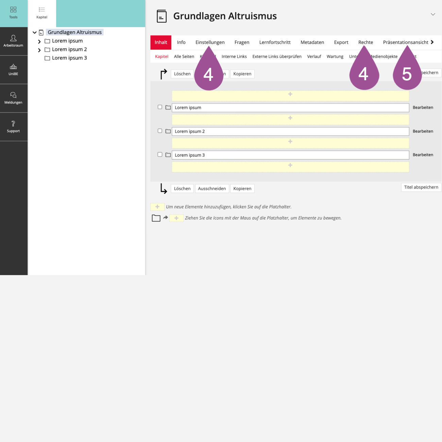
Task: Check the Lorem ipsum checkbox
Action: click(160, 107)
